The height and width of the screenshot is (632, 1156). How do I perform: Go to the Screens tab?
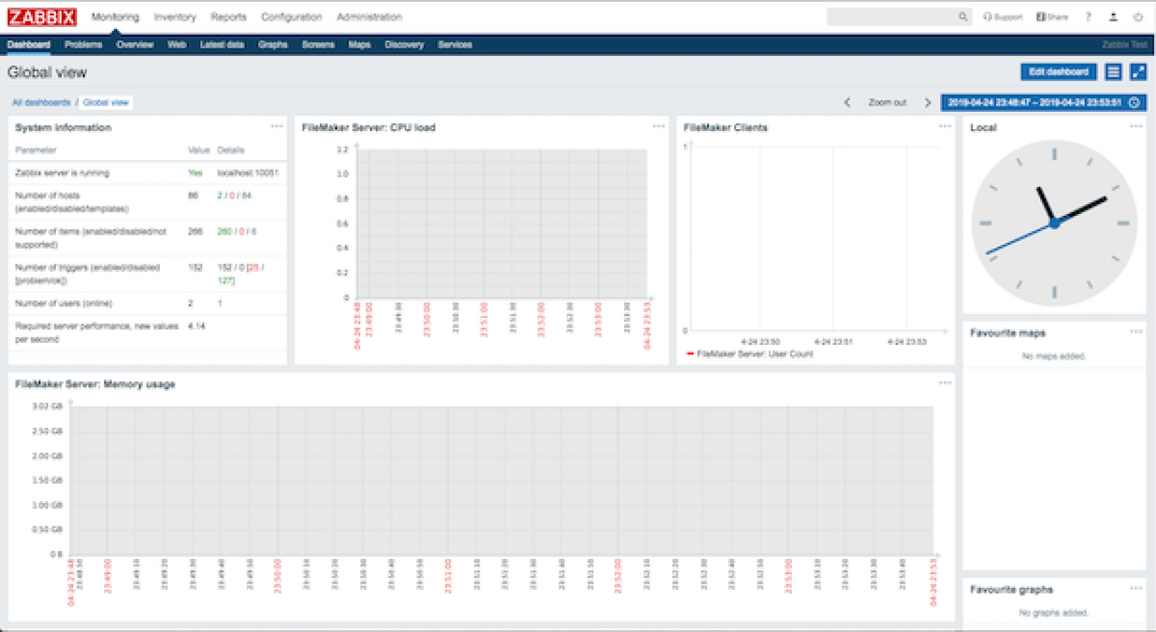[319, 45]
